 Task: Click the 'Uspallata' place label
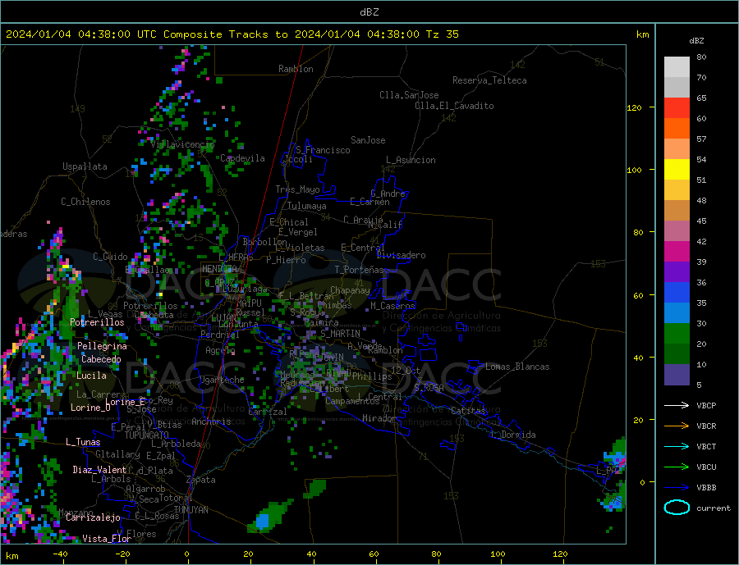(x=85, y=166)
